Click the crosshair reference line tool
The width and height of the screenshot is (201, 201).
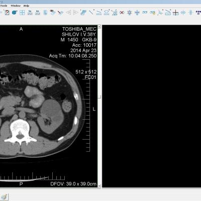[x=175, y=13]
